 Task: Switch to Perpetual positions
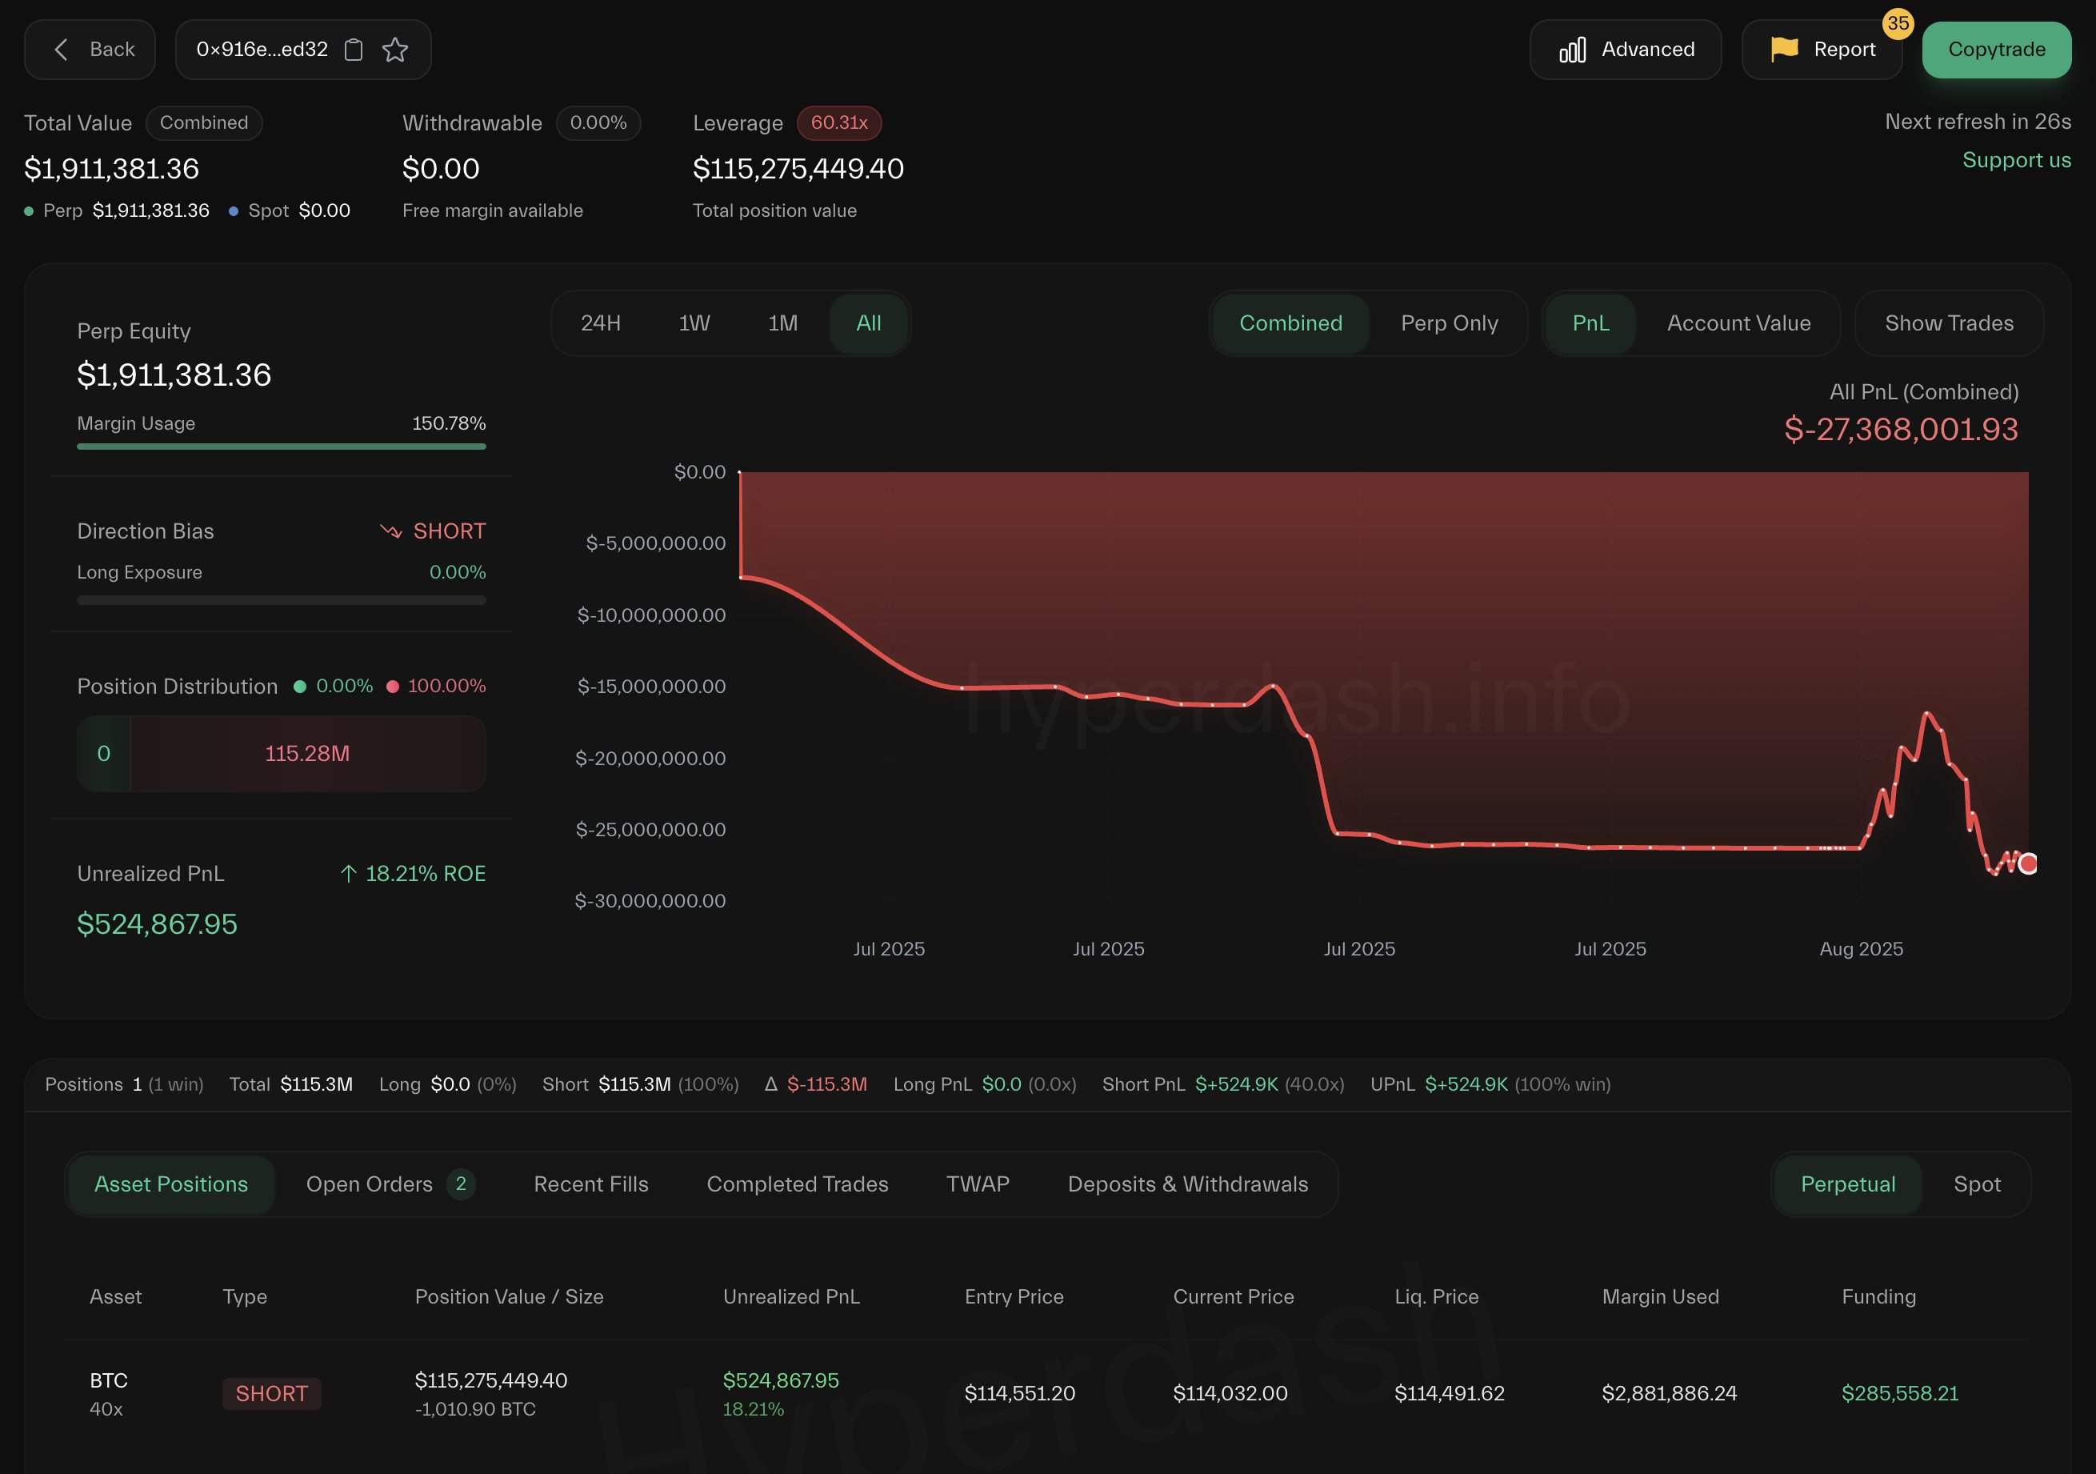point(1848,1184)
